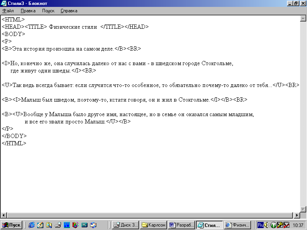
Task: Click the sync arrows icon in quick launch
Action: click(93, 225)
